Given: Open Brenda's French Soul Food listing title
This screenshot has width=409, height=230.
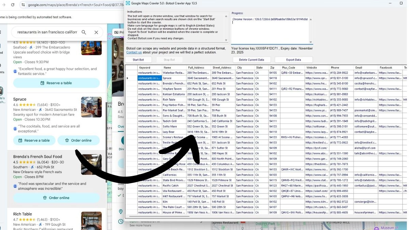Looking at the screenshot, I should (38, 157).
